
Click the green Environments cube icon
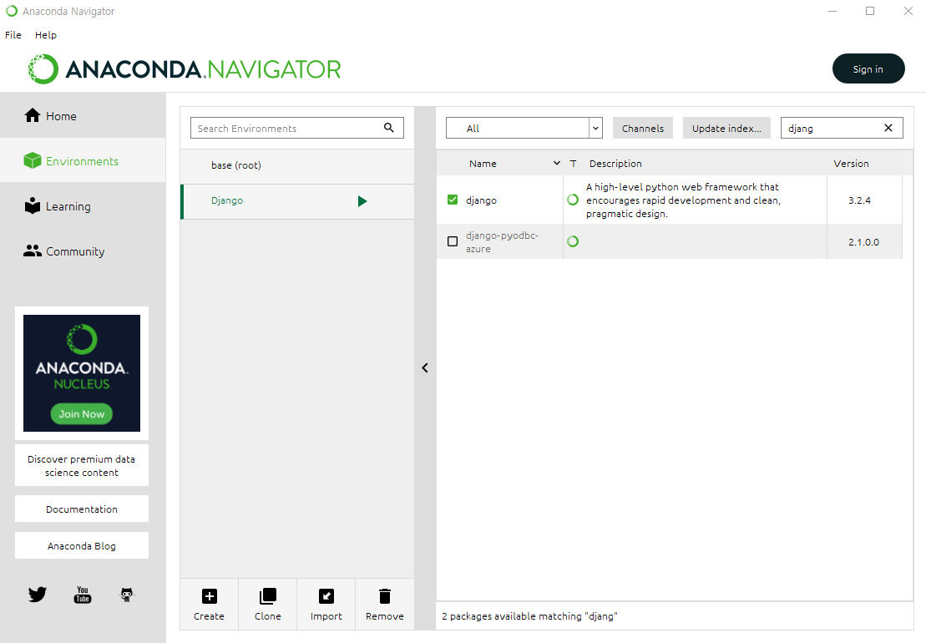pyautogui.click(x=33, y=160)
